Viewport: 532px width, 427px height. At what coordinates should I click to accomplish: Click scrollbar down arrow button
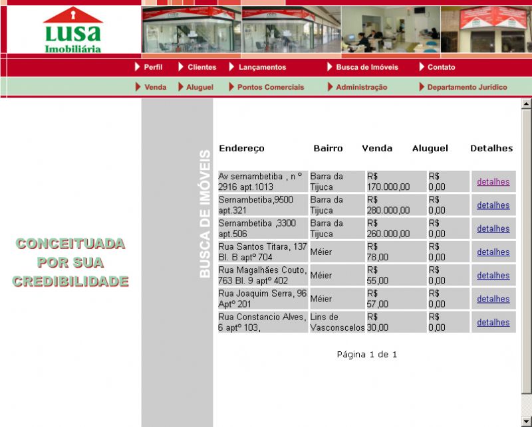click(526, 422)
